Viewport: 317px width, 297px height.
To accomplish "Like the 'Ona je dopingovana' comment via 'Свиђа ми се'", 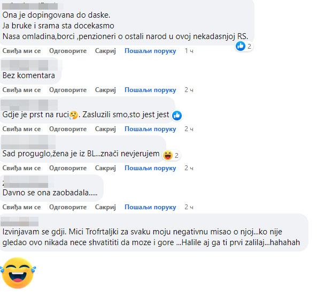I will point(21,51).
